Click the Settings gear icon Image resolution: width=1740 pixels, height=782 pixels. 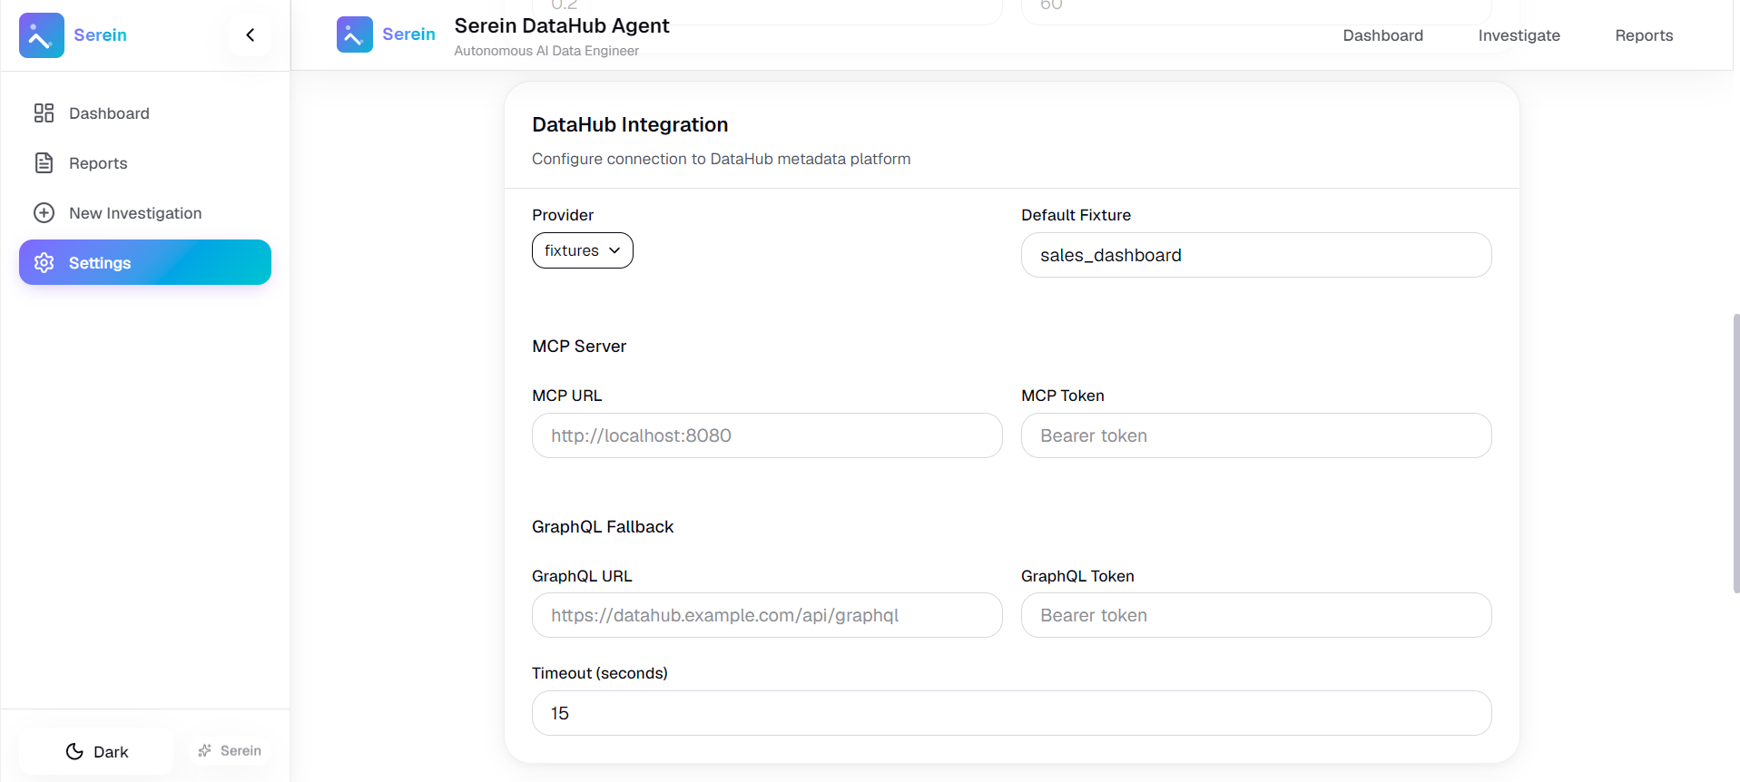pyautogui.click(x=44, y=263)
